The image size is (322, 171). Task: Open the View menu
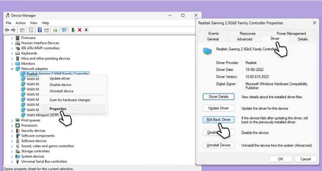coord(34,23)
